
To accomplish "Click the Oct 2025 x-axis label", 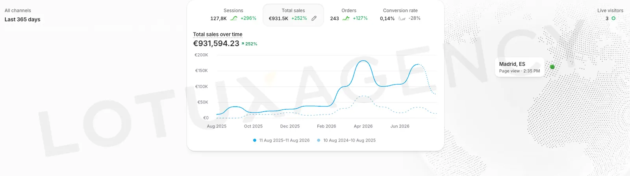I will [253, 126].
